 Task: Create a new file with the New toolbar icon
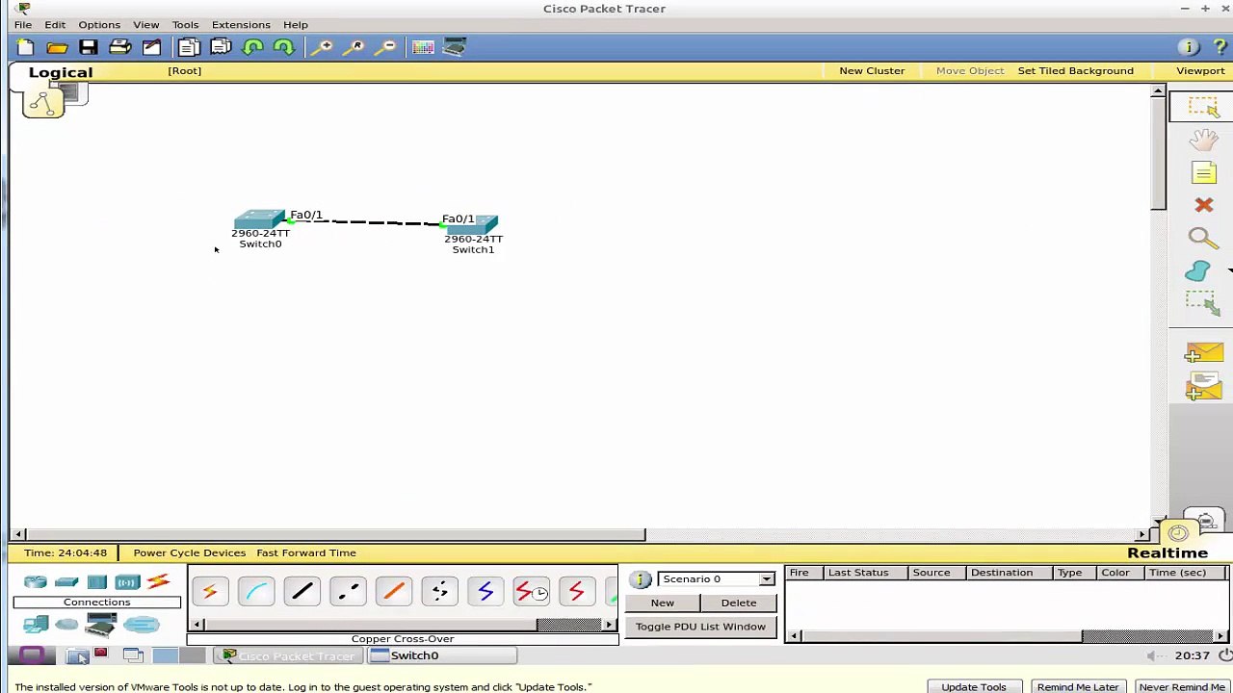[x=25, y=47]
